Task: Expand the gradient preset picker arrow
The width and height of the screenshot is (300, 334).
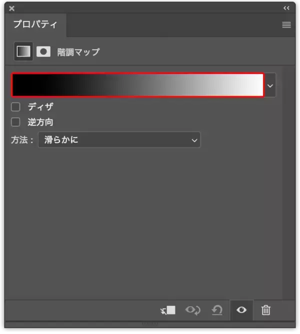Action: tap(270, 86)
